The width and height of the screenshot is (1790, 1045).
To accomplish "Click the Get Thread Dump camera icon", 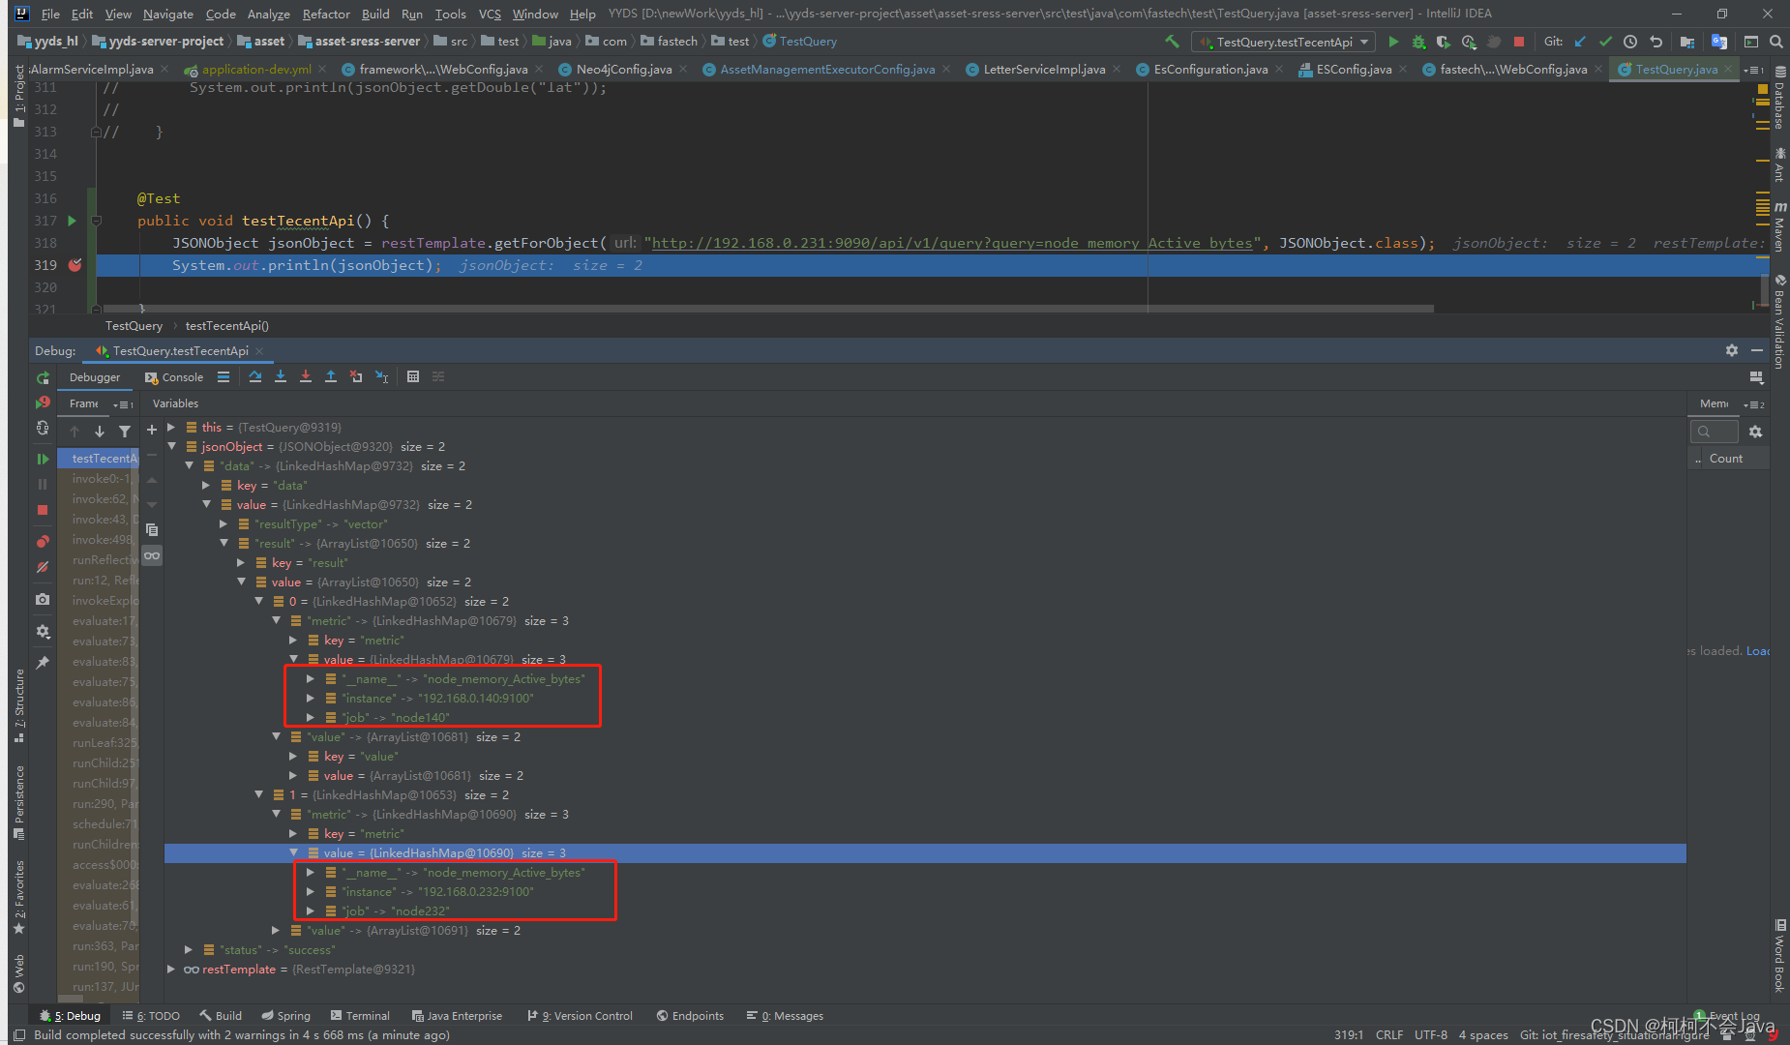I will pos(43,600).
